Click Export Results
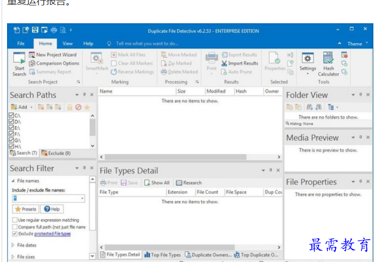 pos(239,55)
